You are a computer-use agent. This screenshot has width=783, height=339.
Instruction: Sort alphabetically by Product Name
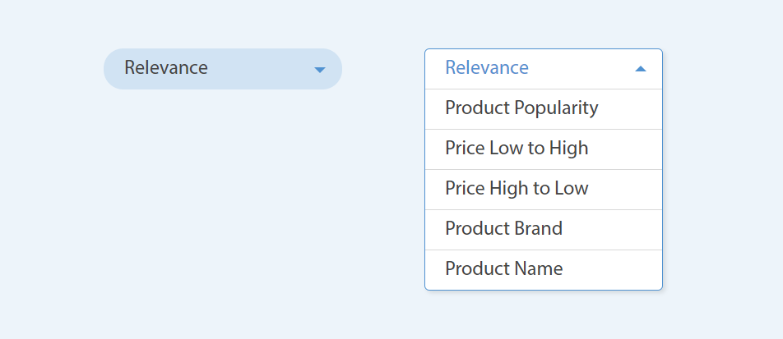coord(544,270)
